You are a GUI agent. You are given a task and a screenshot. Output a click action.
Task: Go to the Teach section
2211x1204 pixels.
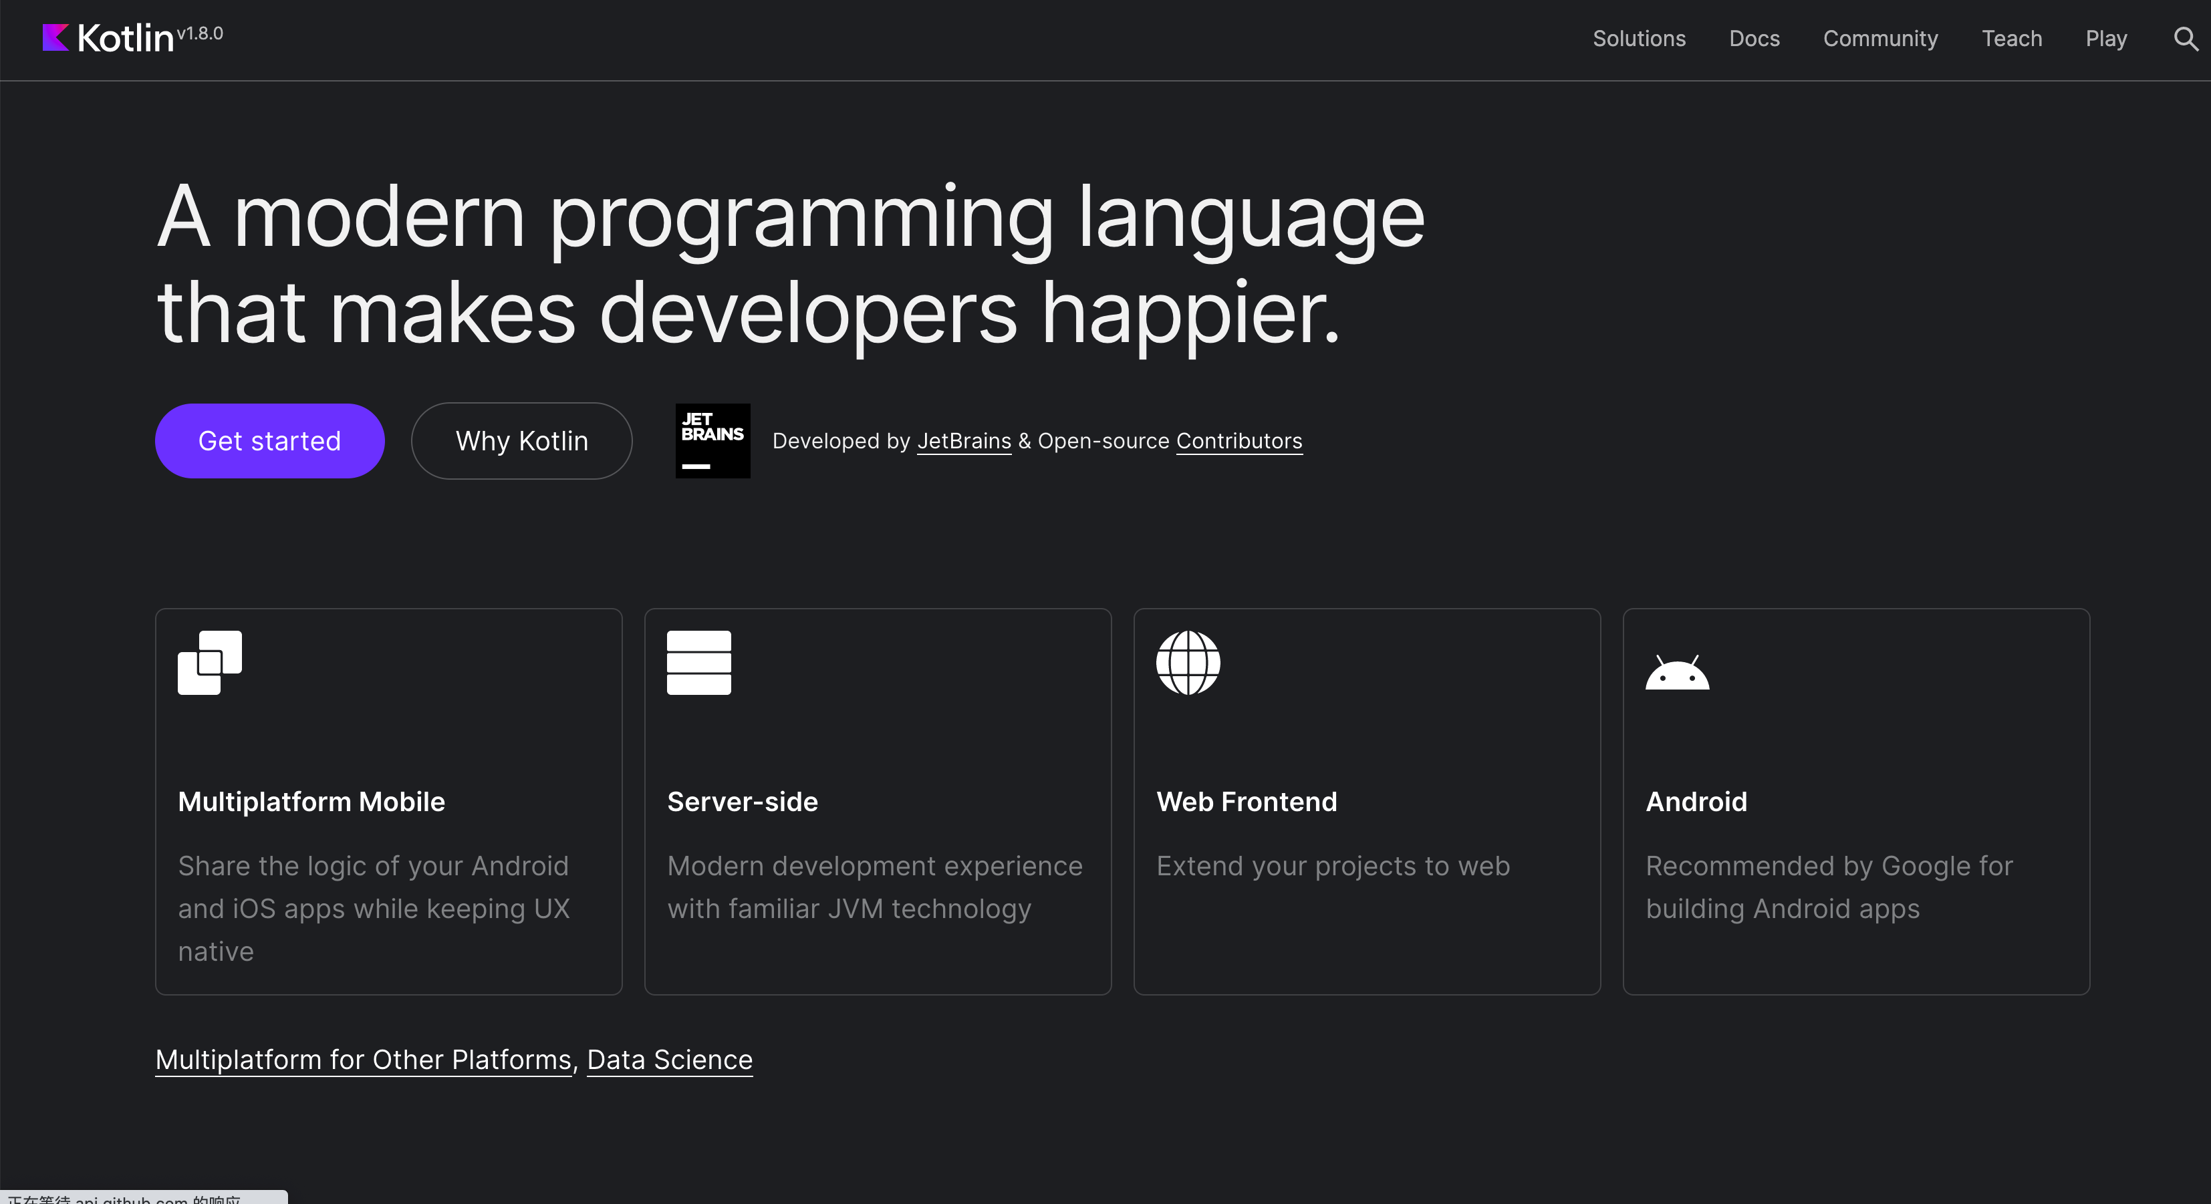coord(2011,39)
